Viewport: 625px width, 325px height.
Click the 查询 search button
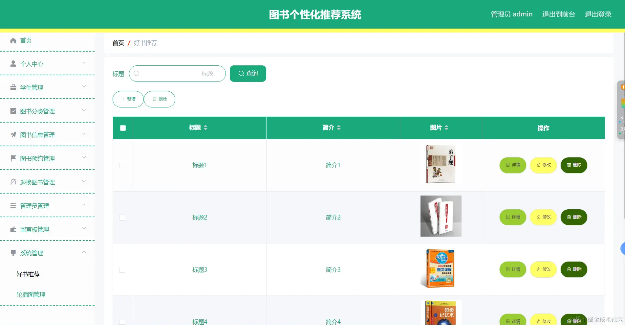[x=248, y=74]
